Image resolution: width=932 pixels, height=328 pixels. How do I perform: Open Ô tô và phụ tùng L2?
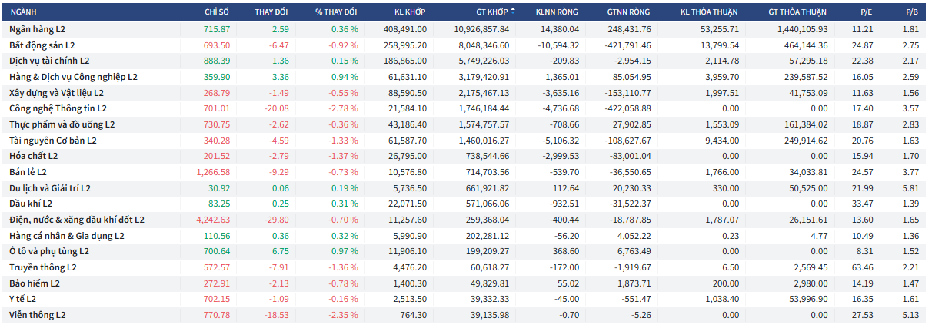pyautogui.click(x=48, y=251)
